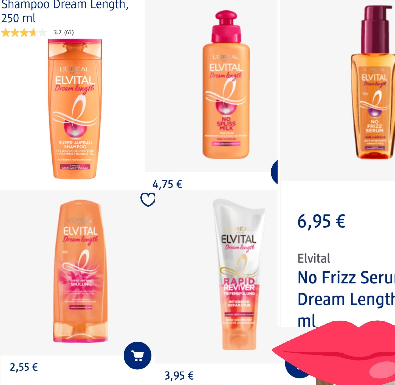This screenshot has width=395, height=385.
Task: Select the 4,75 € price label
Action: (x=167, y=184)
